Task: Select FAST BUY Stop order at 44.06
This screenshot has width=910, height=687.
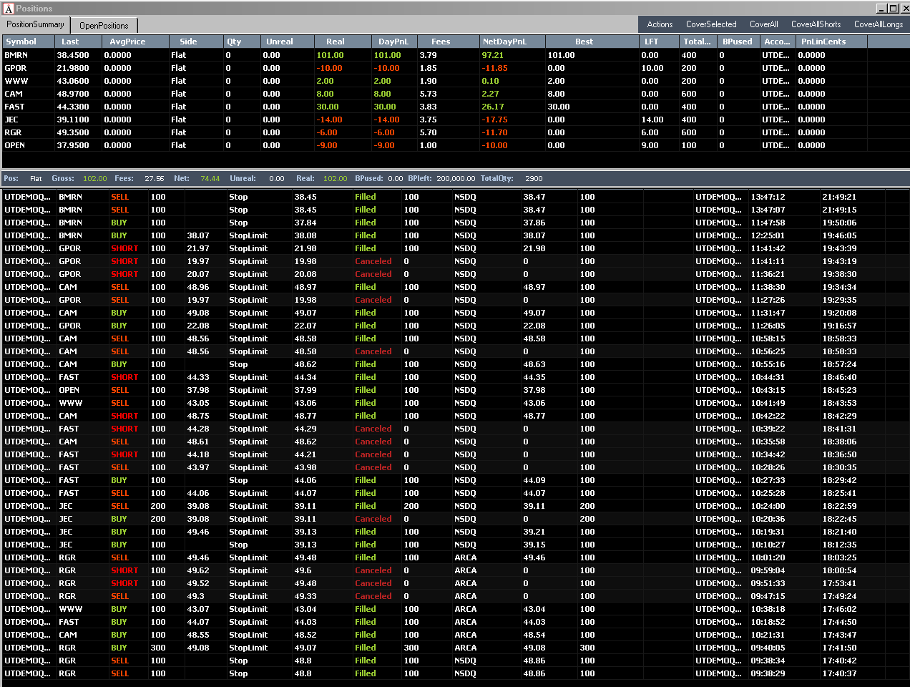Action: pos(455,480)
